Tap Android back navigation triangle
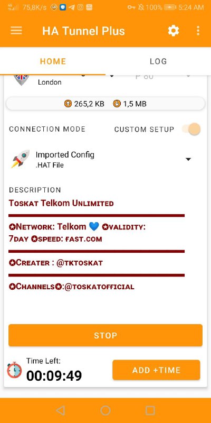The height and width of the screenshot is (423, 211). click(x=60, y=411)
